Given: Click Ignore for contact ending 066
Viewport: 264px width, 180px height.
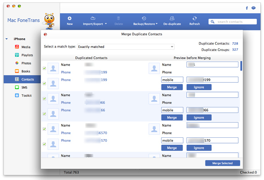Looking at the screenshot, I should click(x=199, y=118).
